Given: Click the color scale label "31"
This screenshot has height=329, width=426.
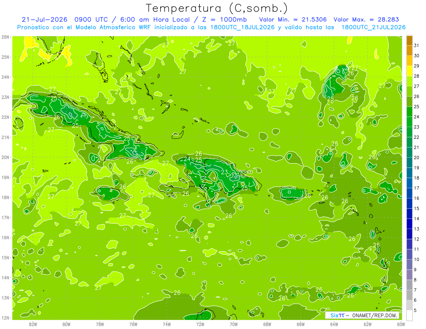Looking at the screenshot, I should (417, 45).
